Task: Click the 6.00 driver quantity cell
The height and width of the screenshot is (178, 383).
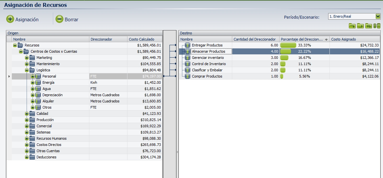Action: pos(256,45)
